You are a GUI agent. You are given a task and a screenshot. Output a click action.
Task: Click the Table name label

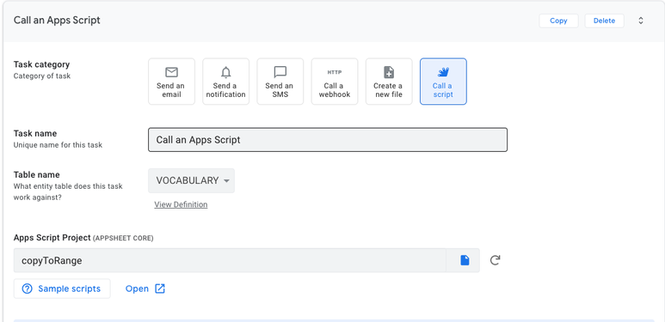coord(36,175)
